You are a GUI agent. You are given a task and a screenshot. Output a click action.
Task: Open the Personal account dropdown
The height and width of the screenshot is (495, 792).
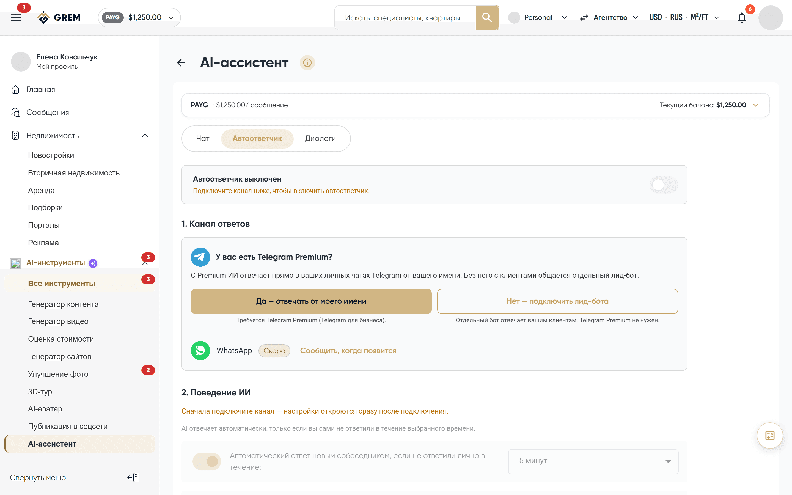pos(538,17)
